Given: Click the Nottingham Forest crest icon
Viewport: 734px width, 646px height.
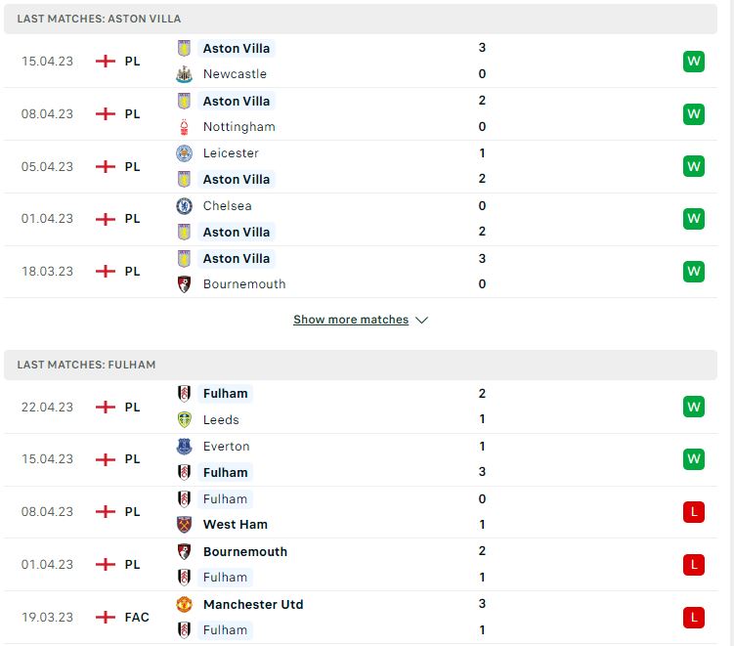Looking at the screenshot, I should [x=184, y=127].
